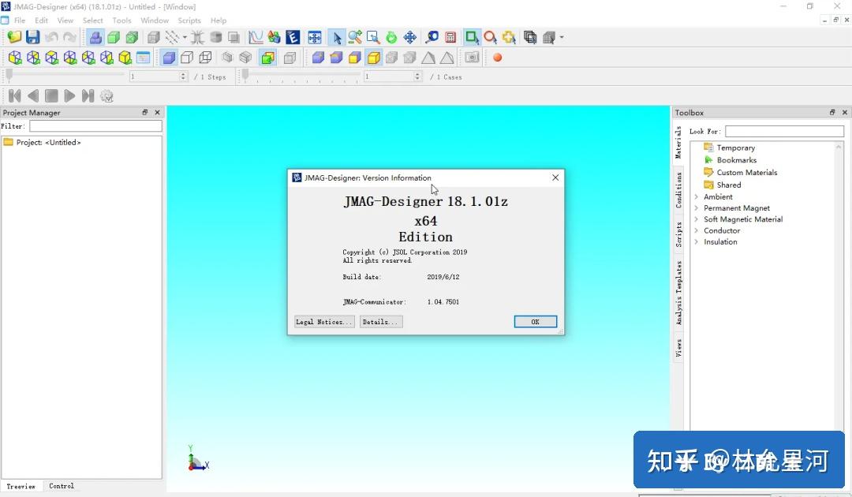Click the Pan (move view) toolbar icon
Image resolution: width=852 pixels, height=497 pixels.
point(409,37)
